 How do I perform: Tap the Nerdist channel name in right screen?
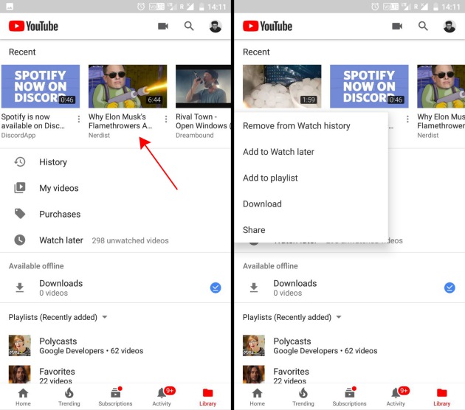point(428,136)
